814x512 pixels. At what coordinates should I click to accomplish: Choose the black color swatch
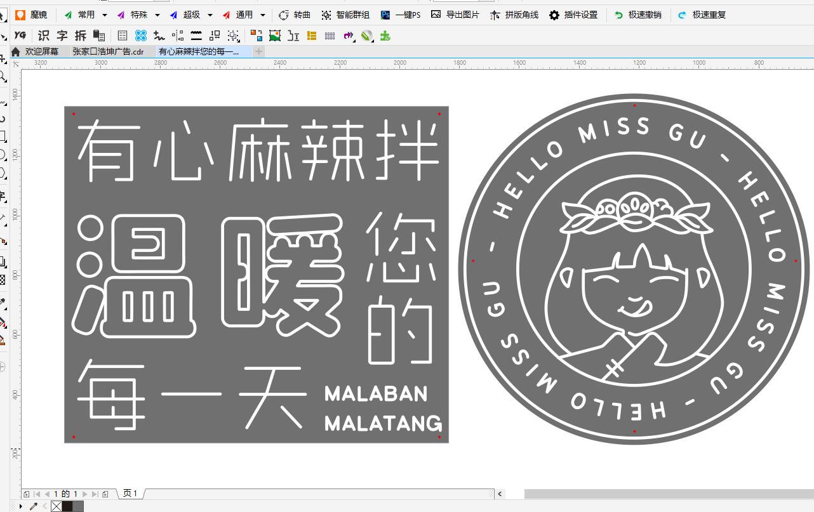click(x=67, y=506)
